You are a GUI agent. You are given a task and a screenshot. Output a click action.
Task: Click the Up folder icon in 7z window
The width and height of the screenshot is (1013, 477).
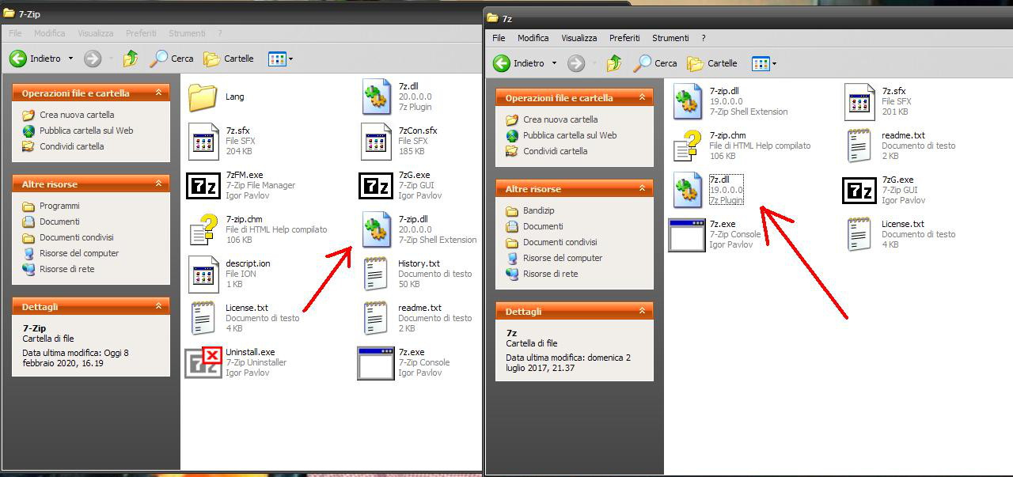click(x=613, y=63)
